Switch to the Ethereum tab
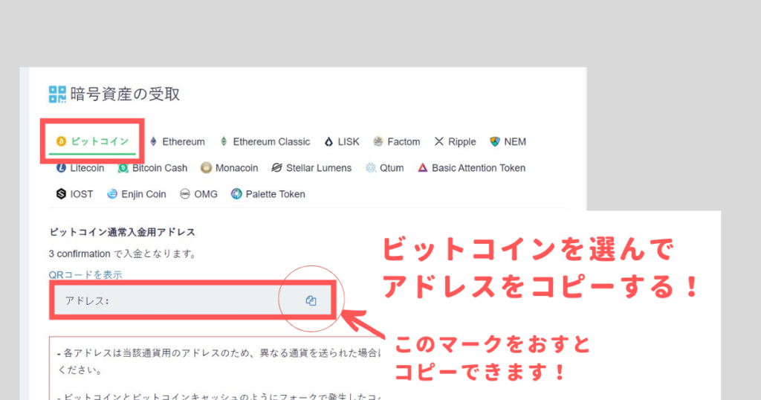 pyautogui.click(x=177, y=142)
